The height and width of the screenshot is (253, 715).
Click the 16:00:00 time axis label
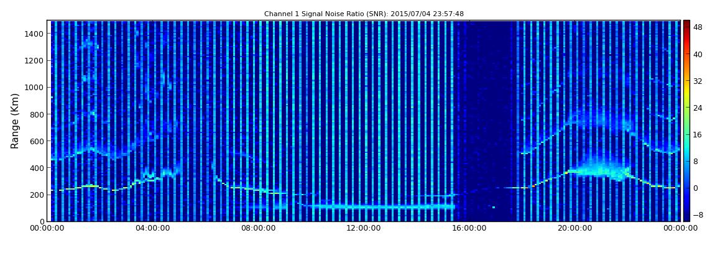coord(469,228)
